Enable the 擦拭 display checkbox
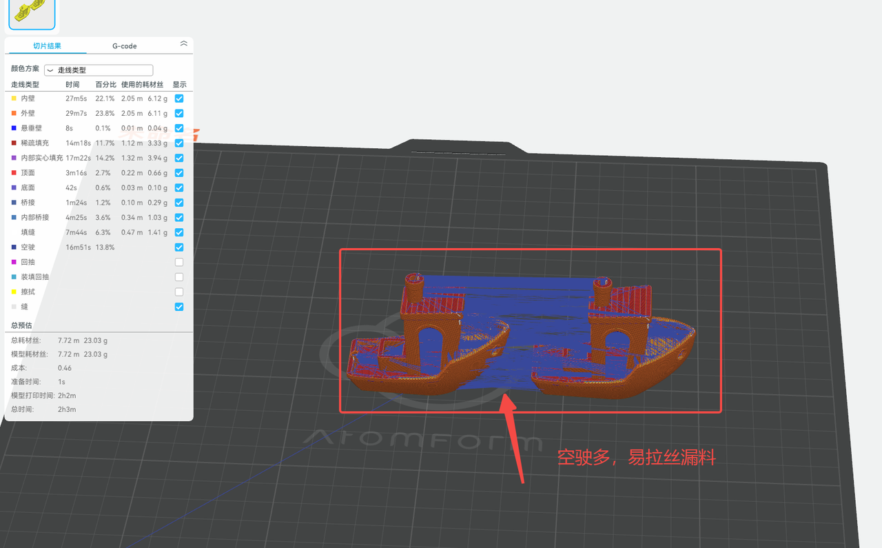882x548 pixels. (x=179, y=292)
